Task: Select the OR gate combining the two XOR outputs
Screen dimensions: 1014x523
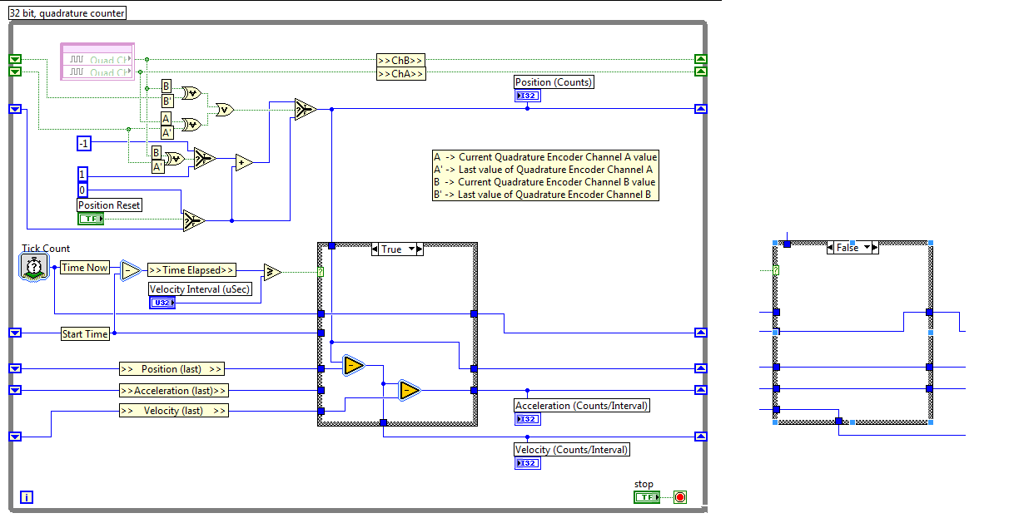Action: (223, 109)
